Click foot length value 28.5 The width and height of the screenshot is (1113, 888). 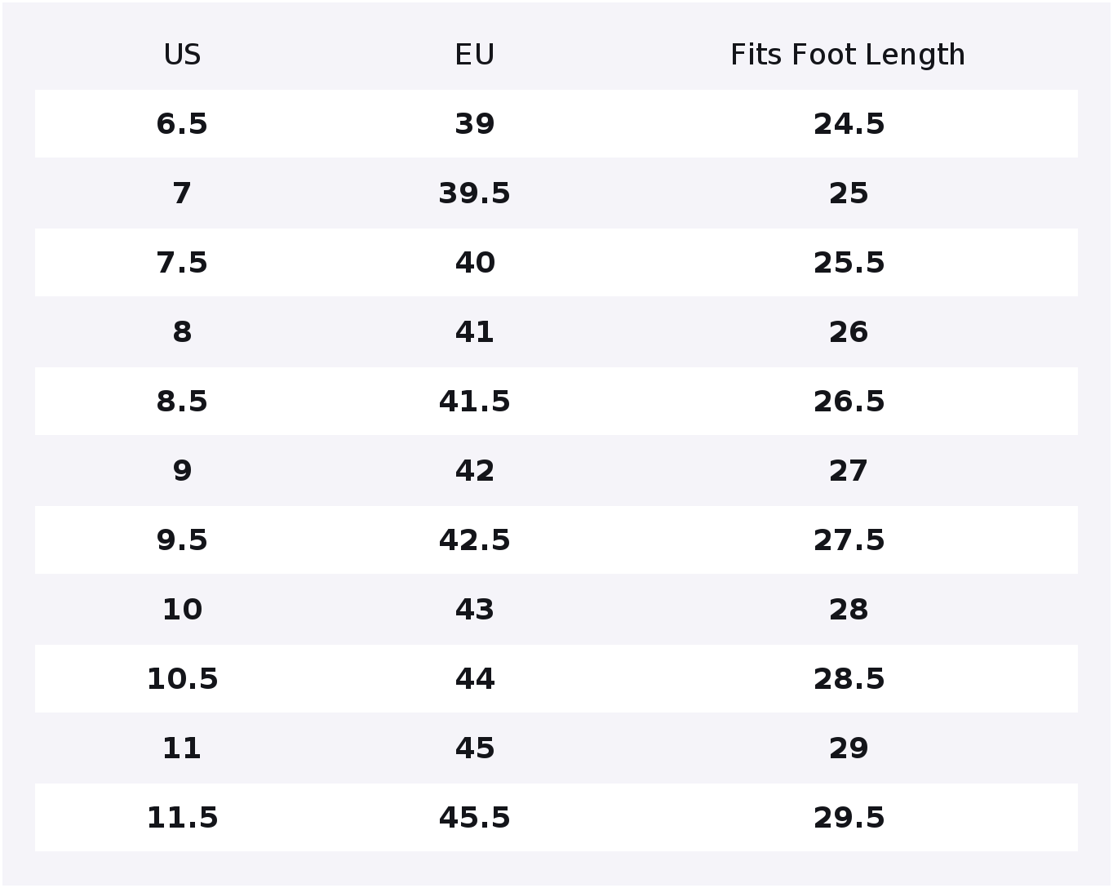click(x=849, y=679)
